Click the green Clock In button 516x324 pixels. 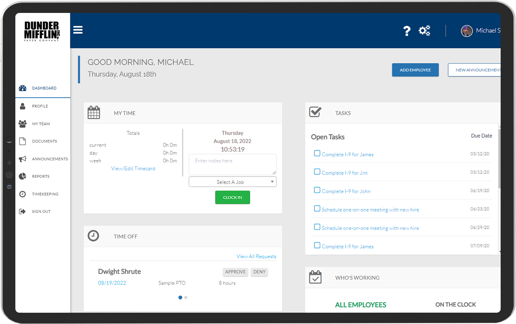point(233,198)
